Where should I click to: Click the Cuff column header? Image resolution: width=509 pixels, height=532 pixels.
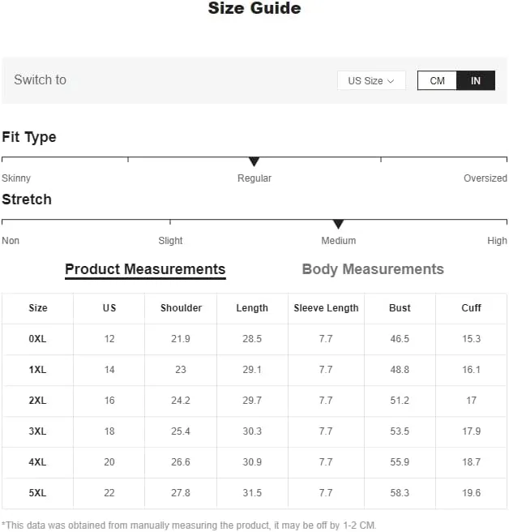coord(471,308)
